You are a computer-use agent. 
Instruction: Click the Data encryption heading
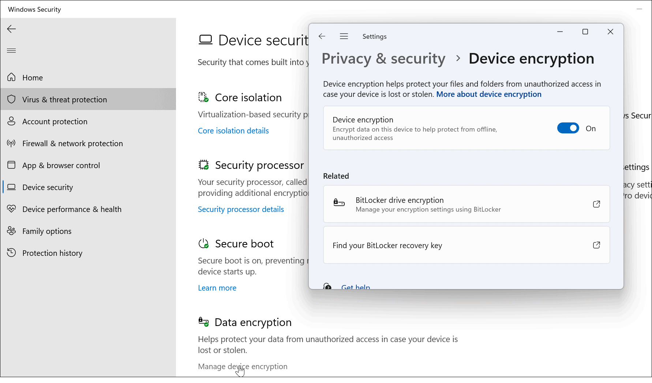[253, 322]
